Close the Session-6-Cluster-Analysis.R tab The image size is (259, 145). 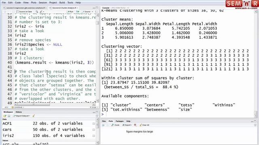(77, 8)
